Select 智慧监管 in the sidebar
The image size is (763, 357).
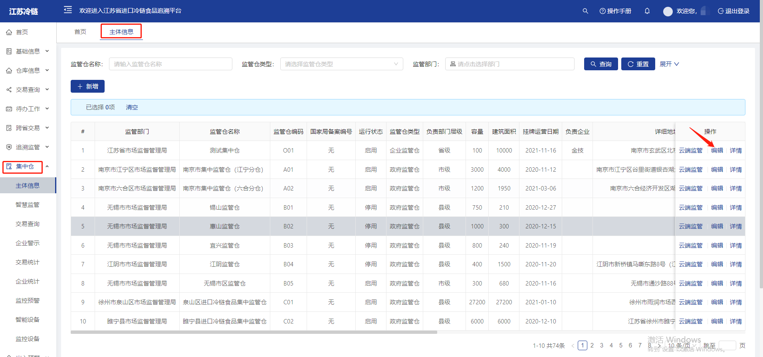[x=28, y=205]
